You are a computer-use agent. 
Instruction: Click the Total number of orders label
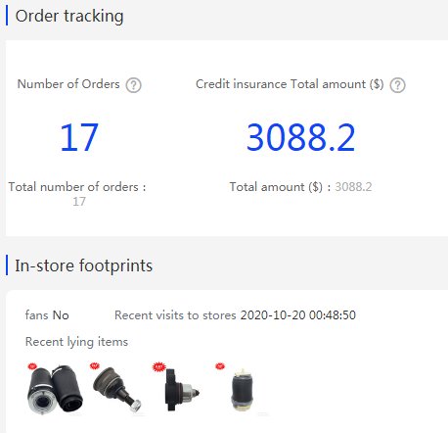(x=77, y=187)
